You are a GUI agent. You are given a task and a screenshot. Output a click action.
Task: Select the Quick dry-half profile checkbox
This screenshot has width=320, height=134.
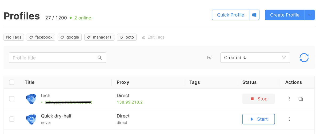(12, 119)
